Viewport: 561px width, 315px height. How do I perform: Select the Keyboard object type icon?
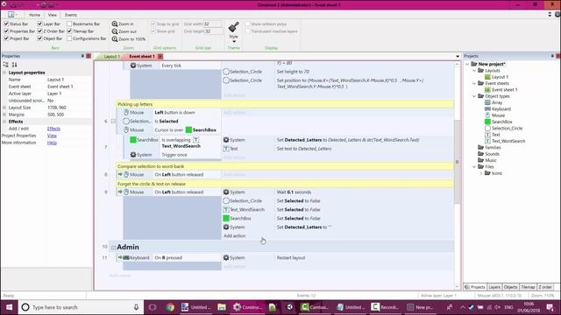pyautogui.click(x=487, y=108)
